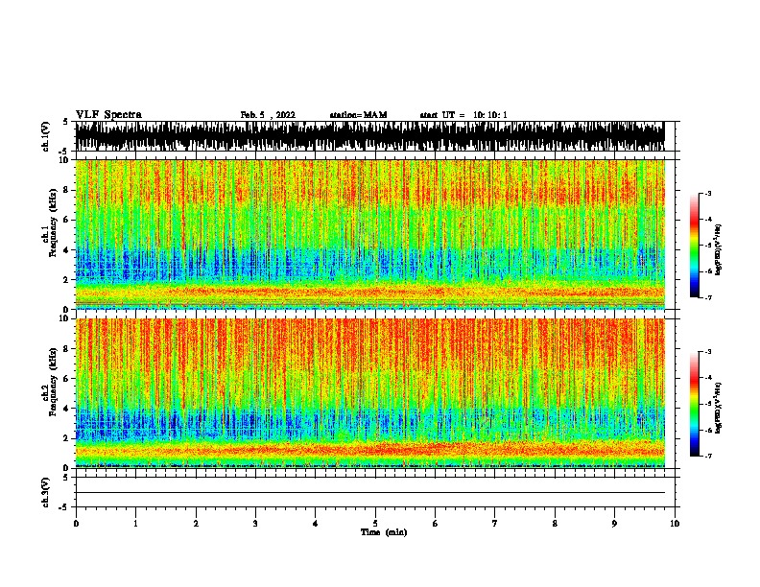This screenshot has height=587, width=760.
Task: Click the "Time (min)" axis label
Action: pos(384,532)
